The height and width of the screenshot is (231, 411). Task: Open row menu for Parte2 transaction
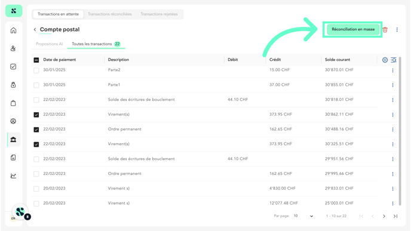click(392, 70)
